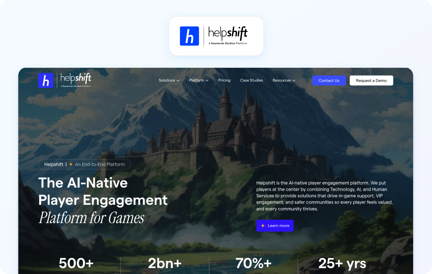Click the Helpshift logo in the site header
The image size is (432, 274).
65,80
